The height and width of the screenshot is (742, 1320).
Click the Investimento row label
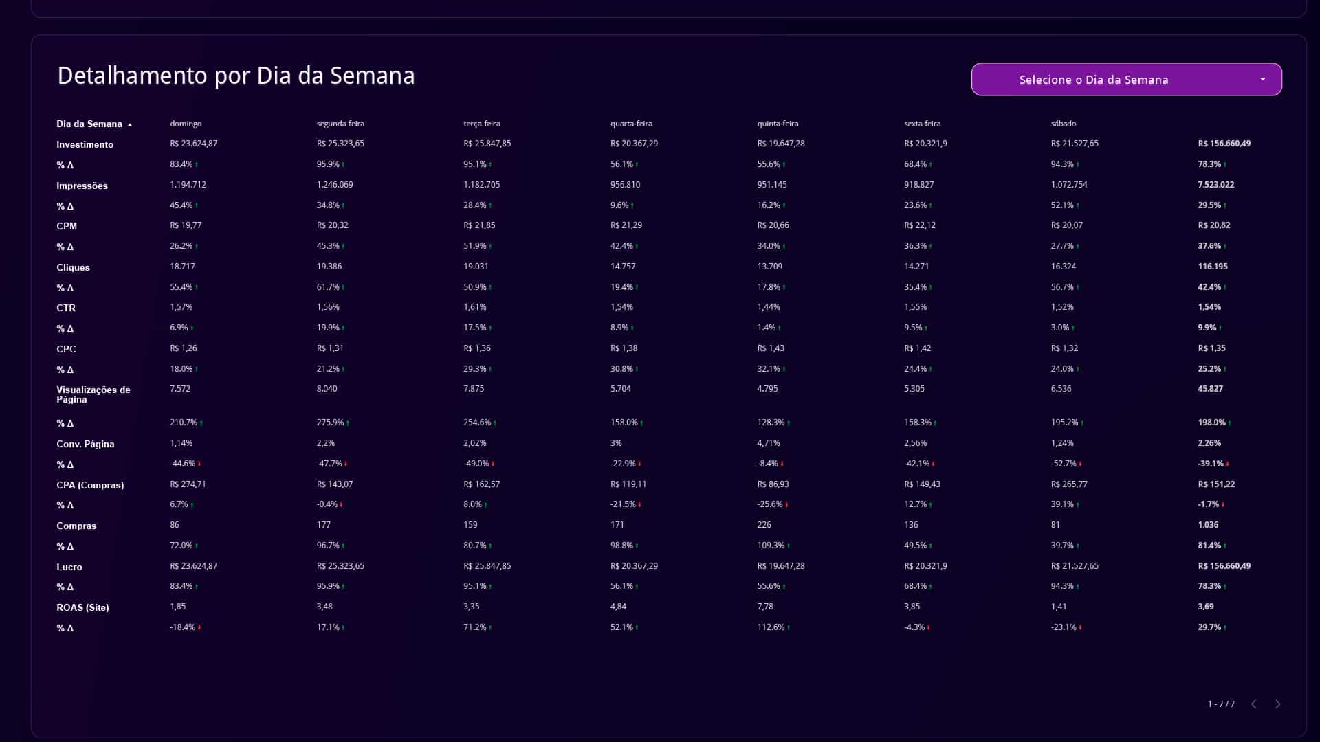(x=85, y=144)
